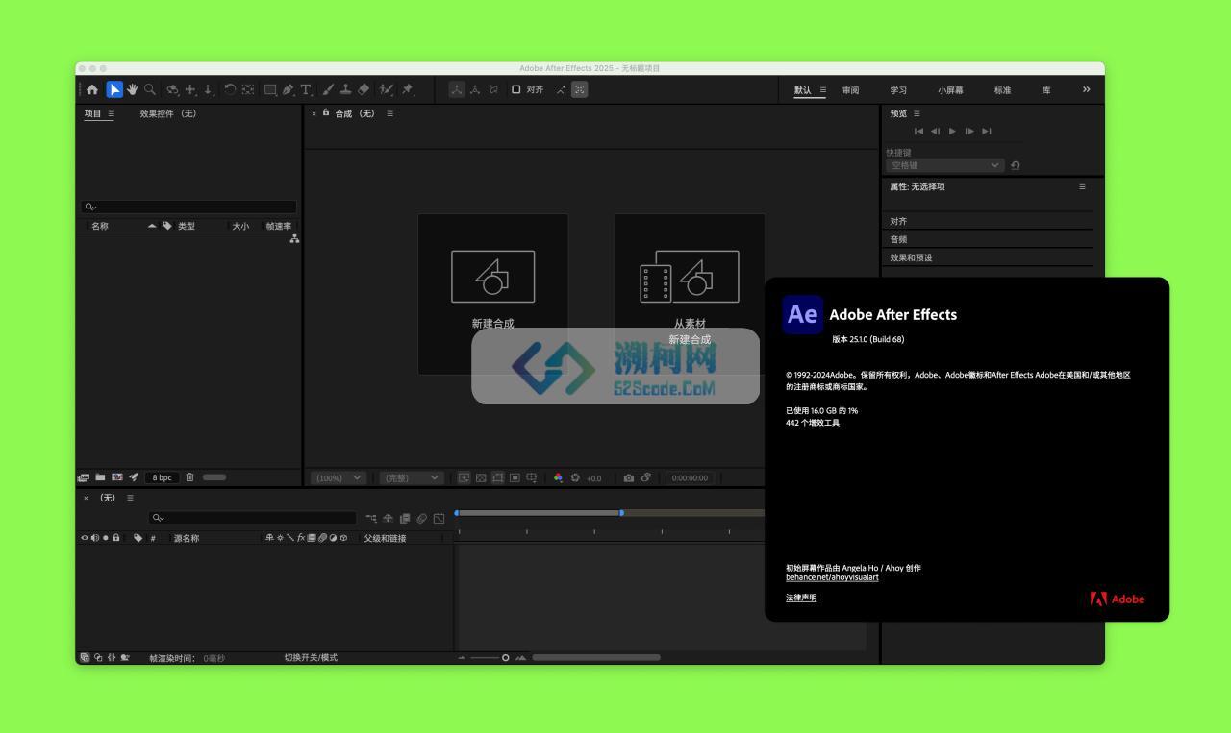This screenshot has height=733, width=1231.
Task: Select the Pen tool
Action: click(289, 89)
